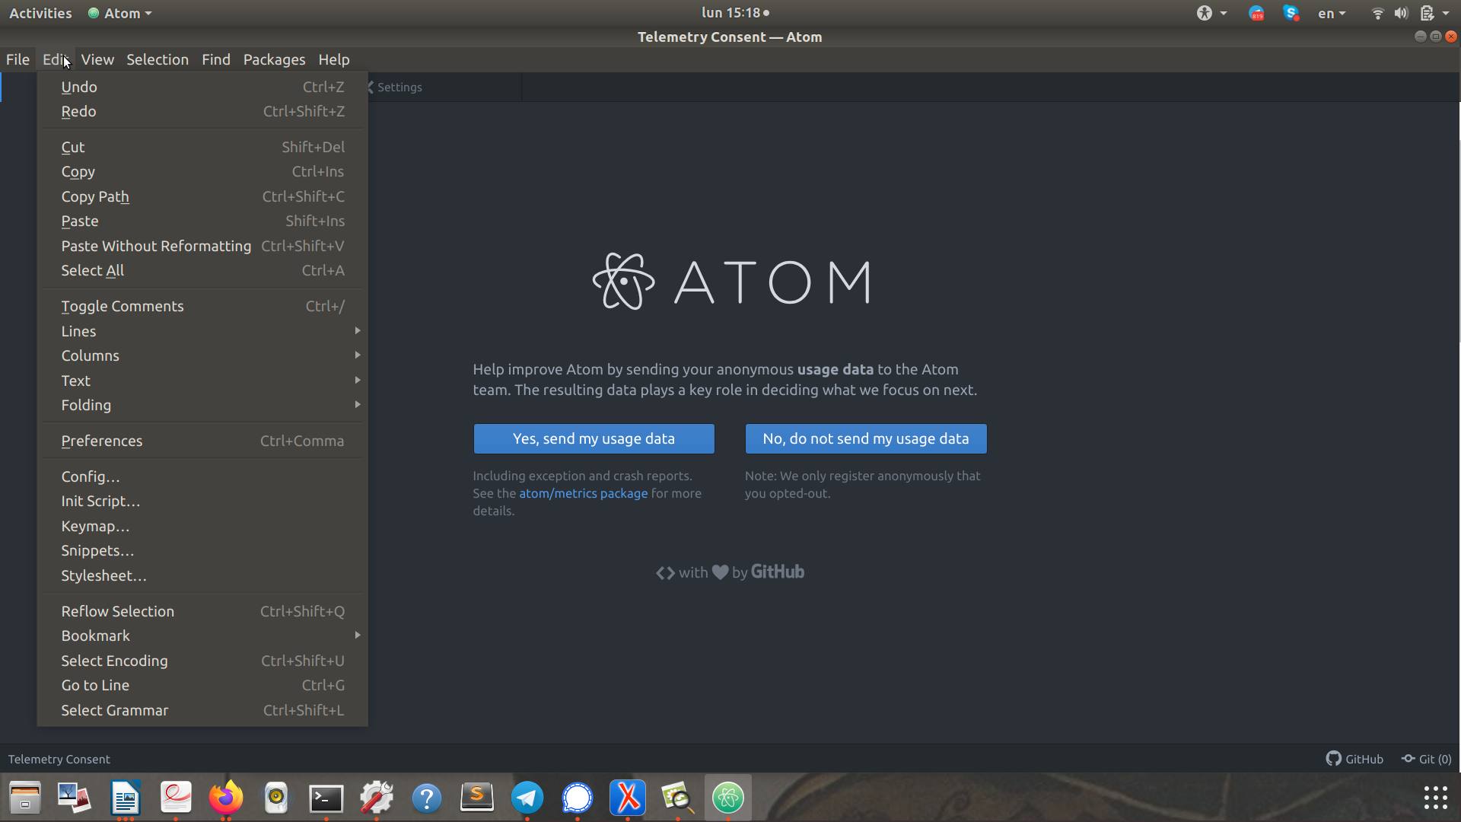This screenshot has width=1461, height=822.
Task: Open the red swoosh document app in dock
Action: click(x=176, y=798)
